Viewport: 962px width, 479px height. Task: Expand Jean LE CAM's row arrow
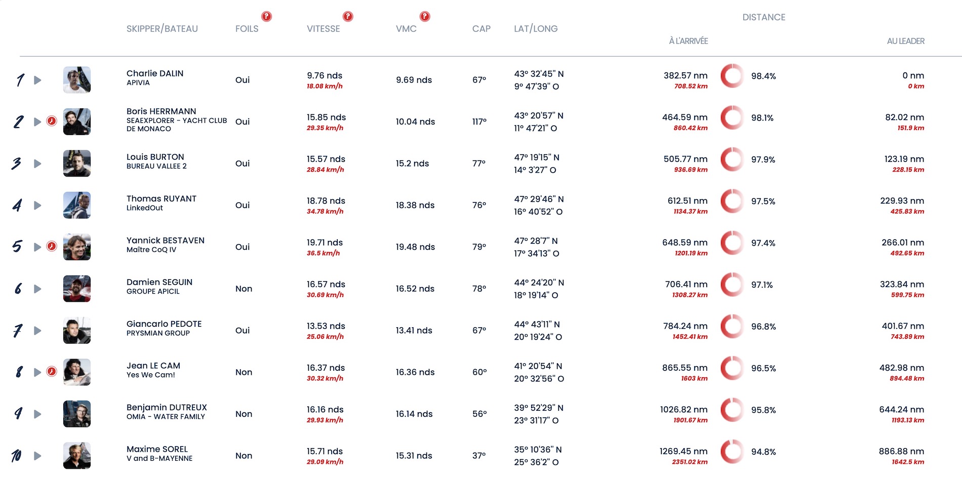37,372
